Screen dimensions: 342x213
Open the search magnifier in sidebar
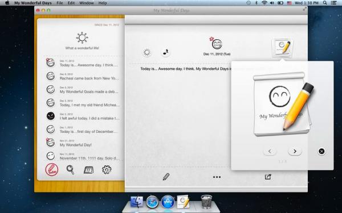coord(70,170)
